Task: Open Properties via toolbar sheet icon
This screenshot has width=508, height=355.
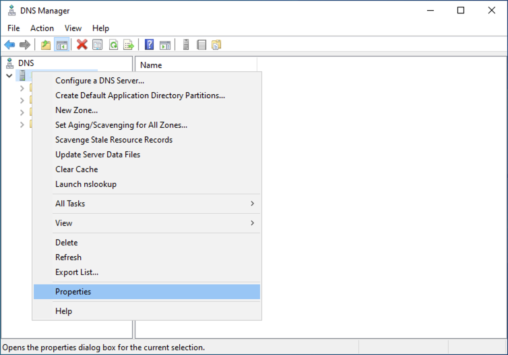Action: [98, 44]
